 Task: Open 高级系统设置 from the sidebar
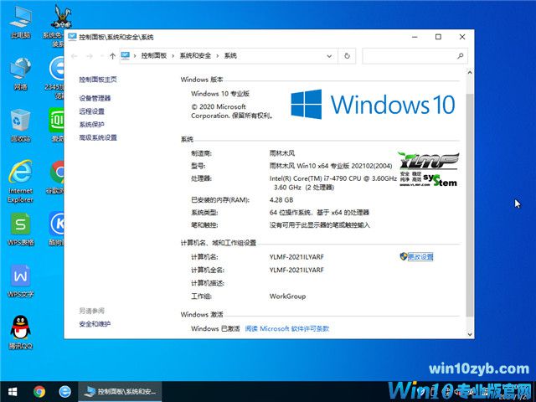click(98, 137)
